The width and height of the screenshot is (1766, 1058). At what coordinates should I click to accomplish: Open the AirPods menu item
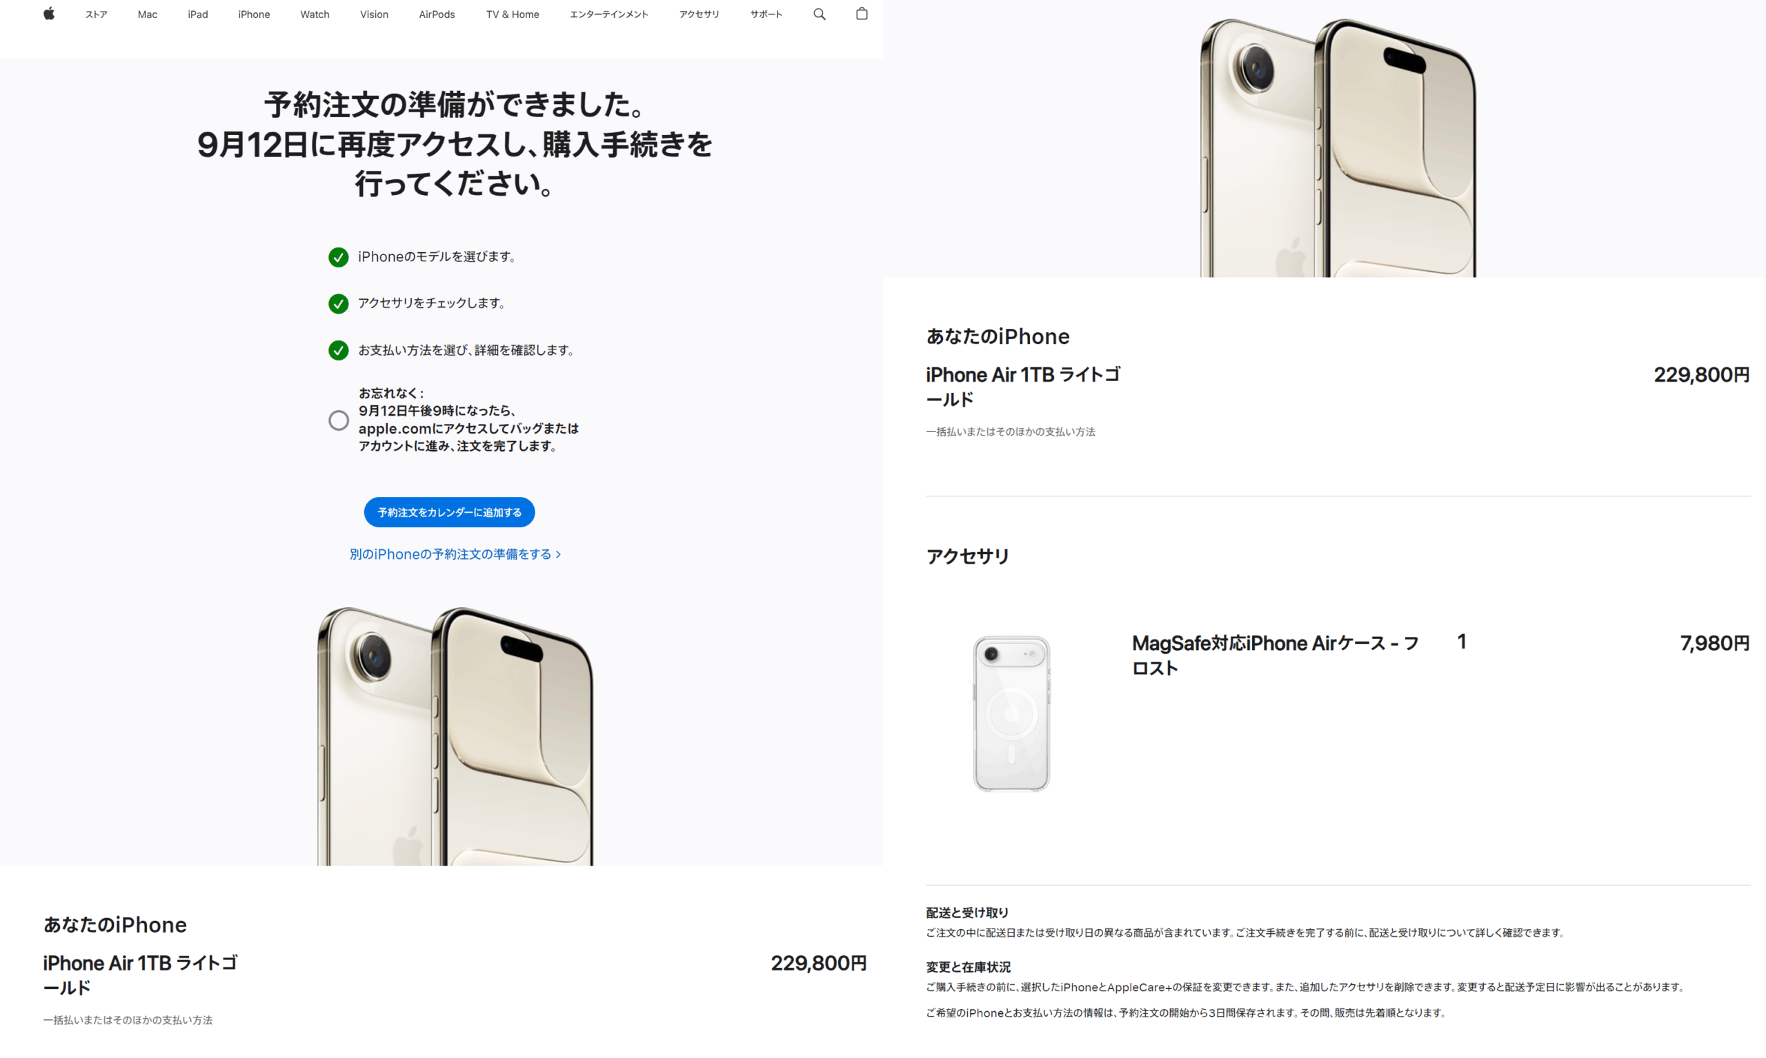pyautogui.click(x=437, y=14)
